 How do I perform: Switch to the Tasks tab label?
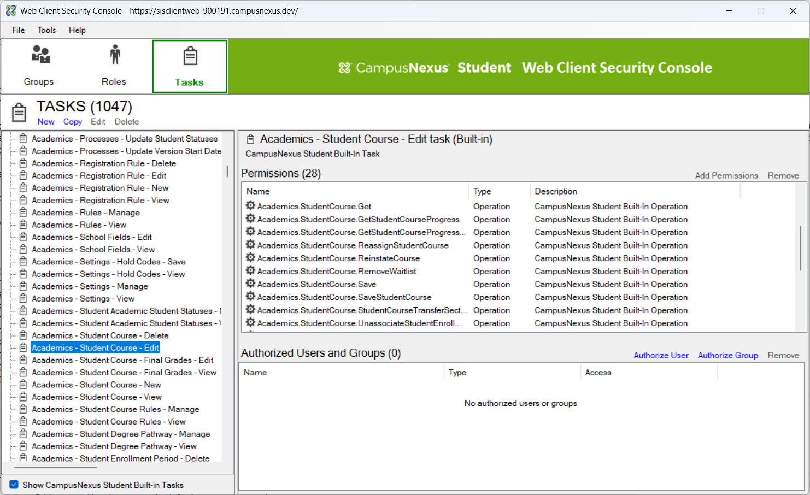[x=189, y=82]
